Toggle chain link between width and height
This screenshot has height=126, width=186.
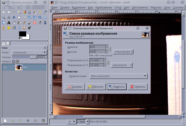(x=110, y=49)
